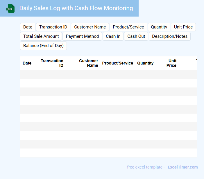This screenshot has width=204, height=179.
Task: Click the Daily Sales Log title banner
Action: pyautogui.click(x=76, y=8)
